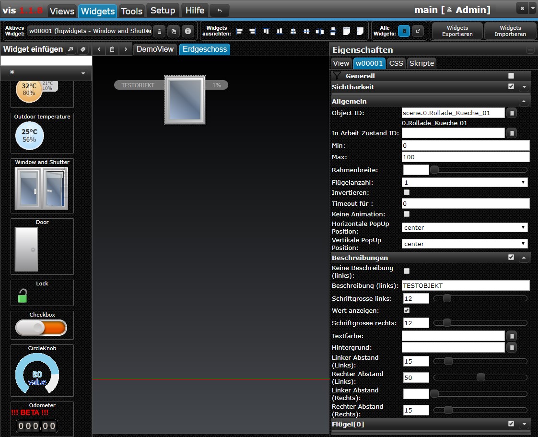The height and width of the screenshot is (437, 538).
Task: Select the CircleKnob widget thumbnail
Action: click(42, 371)
